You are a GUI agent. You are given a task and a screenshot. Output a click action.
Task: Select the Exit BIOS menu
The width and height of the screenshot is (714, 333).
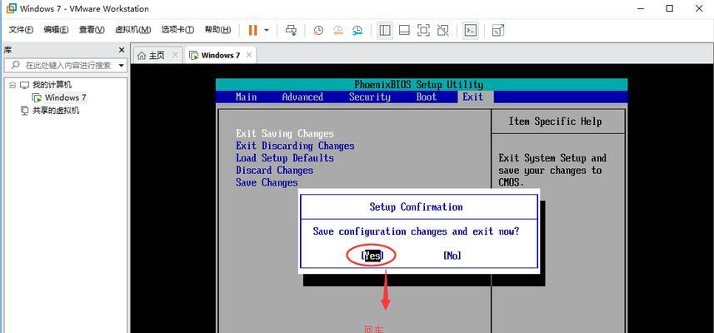(x=472, y=97)
